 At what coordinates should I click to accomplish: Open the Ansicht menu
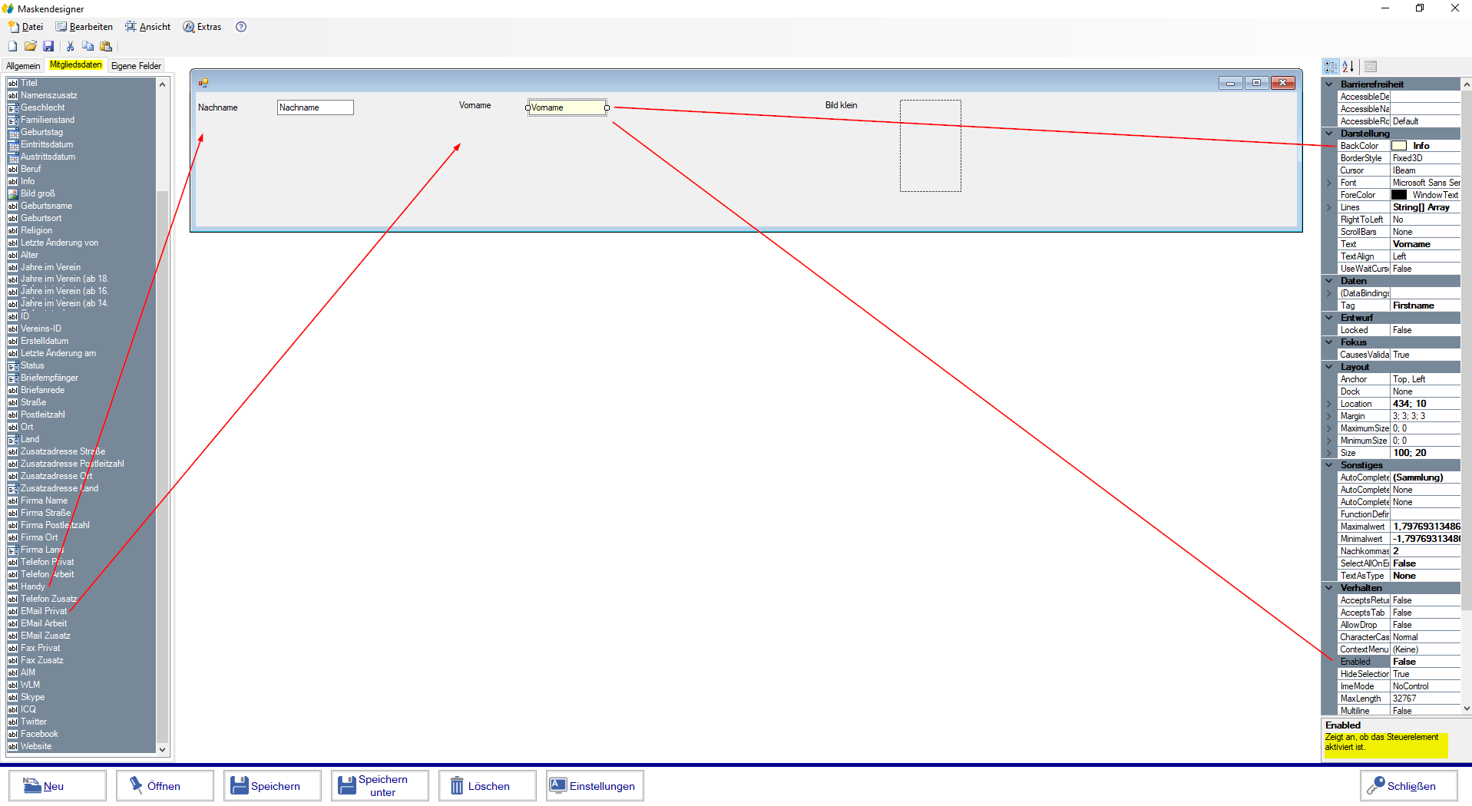[x=147, y=27]
